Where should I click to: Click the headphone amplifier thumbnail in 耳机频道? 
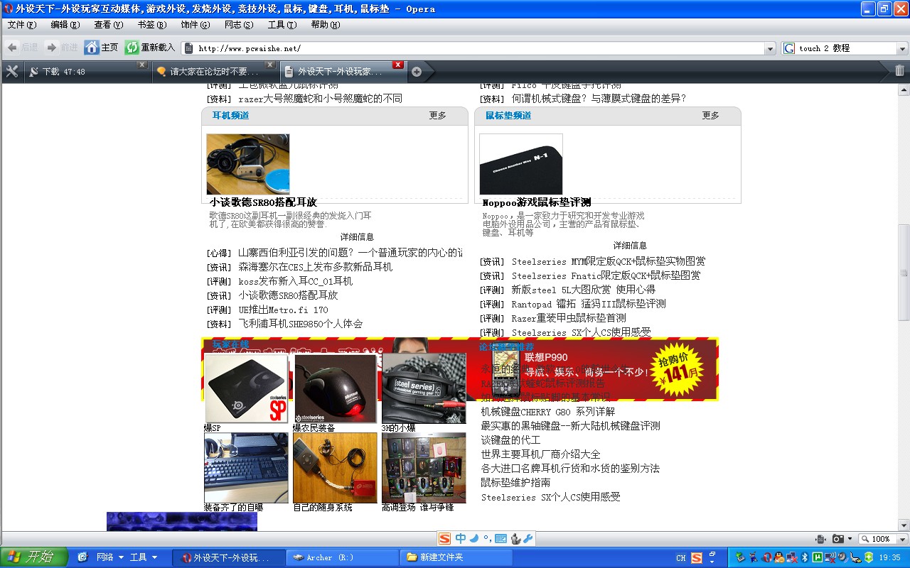pos(248,164)
